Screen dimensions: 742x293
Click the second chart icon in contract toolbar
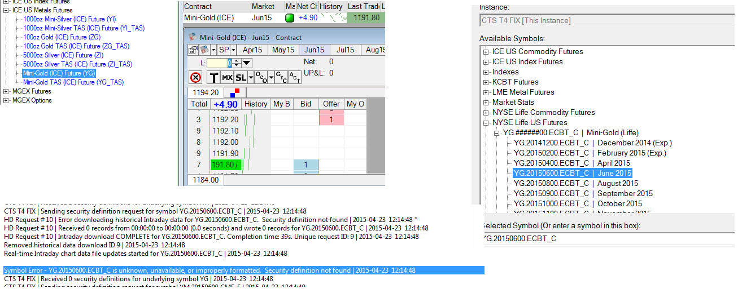[204, 50]
